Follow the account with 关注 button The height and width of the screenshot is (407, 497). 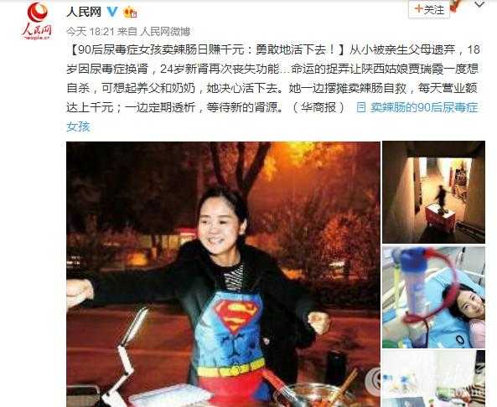[x=429, y=9]
